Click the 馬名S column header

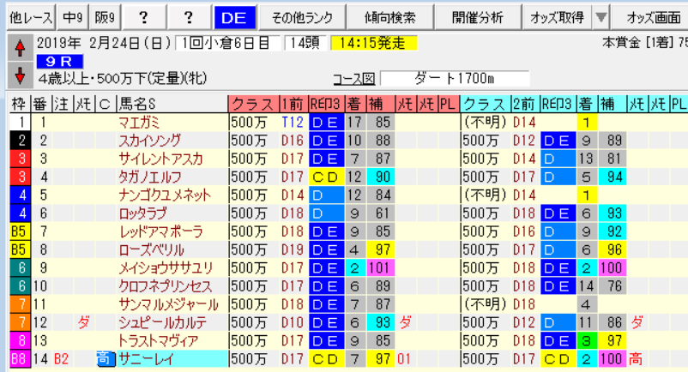pyautogui.click(x=172, y=105)
